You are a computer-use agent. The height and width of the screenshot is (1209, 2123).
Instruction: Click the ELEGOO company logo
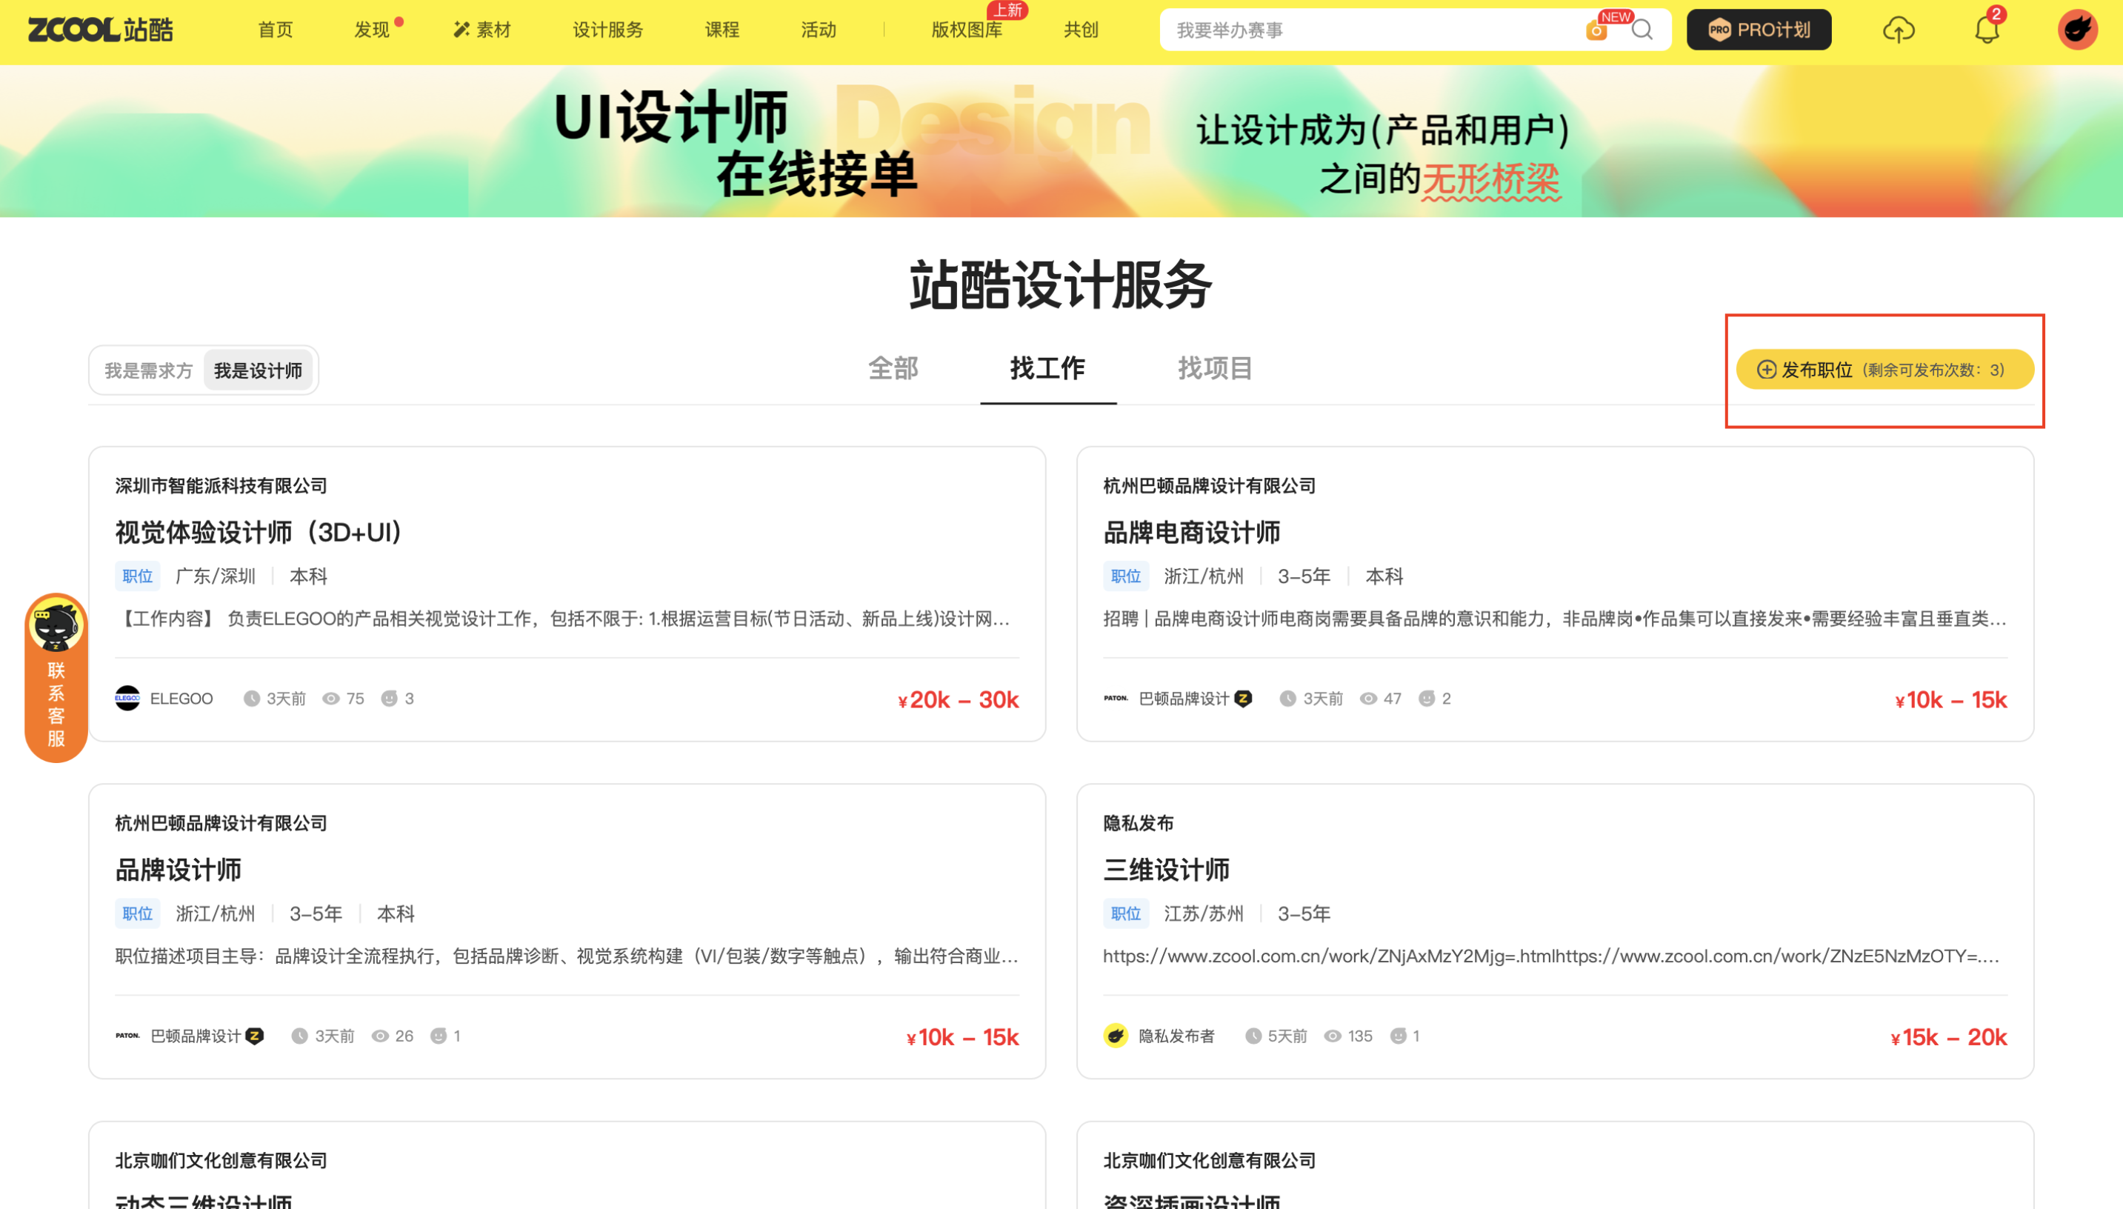[127, 699]
